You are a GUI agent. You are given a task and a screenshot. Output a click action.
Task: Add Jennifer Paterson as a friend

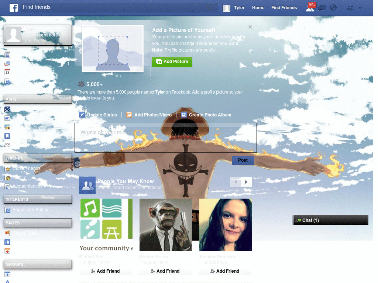click(225, 271)
